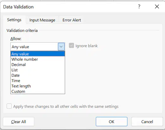165x130 pixels.
Task: Choose List validation type
Action: pyautogui.click(x=38, y=70)
